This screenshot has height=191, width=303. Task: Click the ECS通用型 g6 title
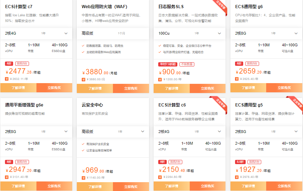pyautogui.click(x=249, y=7)
